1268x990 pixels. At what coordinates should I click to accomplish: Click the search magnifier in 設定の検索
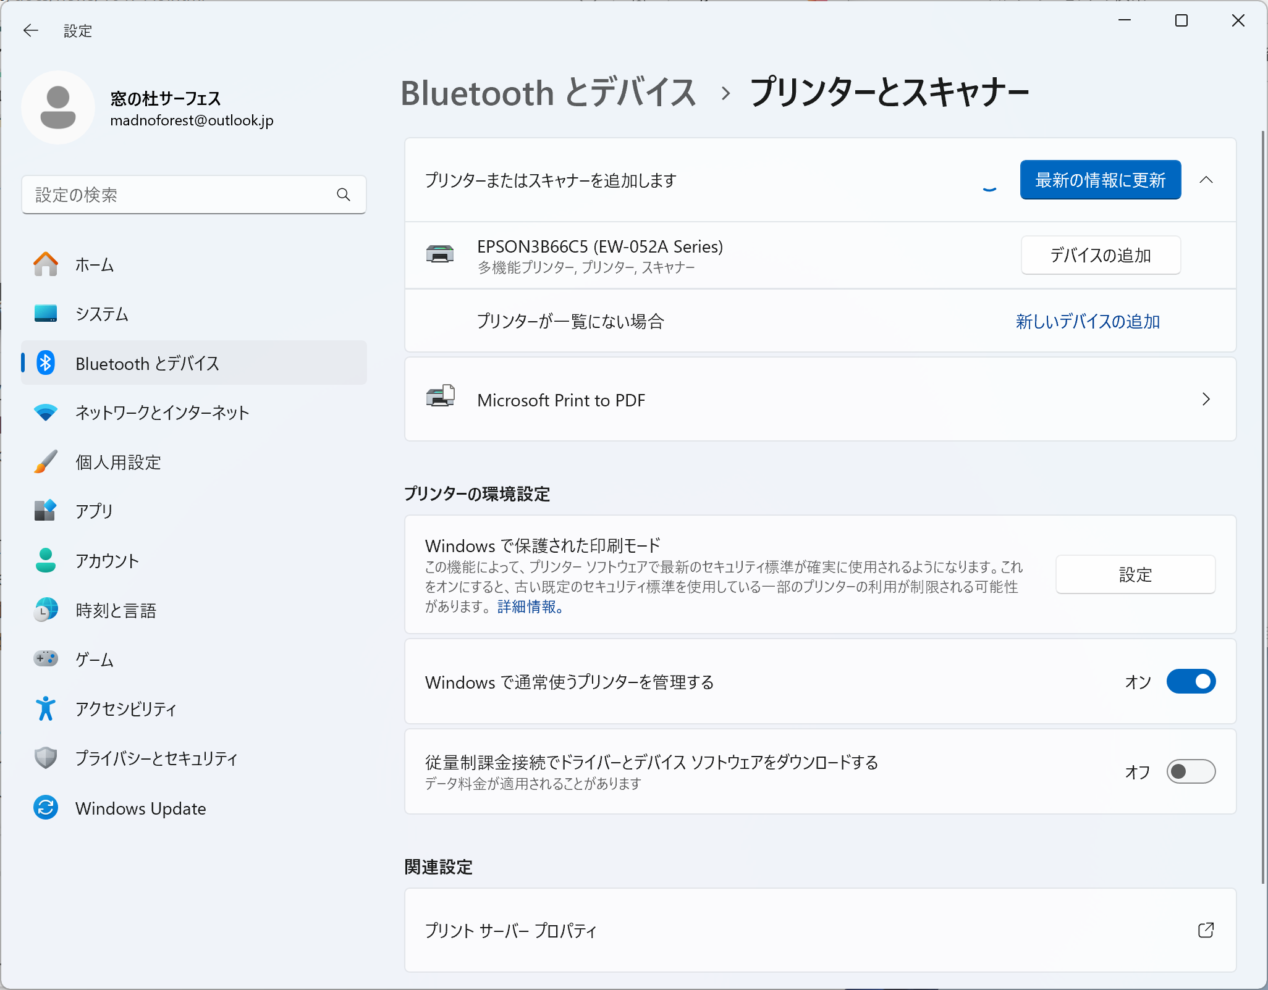344,195
